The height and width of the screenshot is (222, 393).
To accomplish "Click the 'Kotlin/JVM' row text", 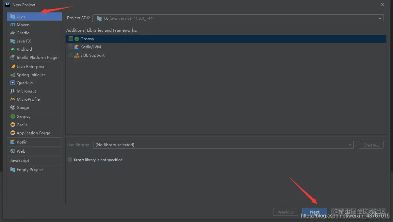I will (x=90, y=47).
